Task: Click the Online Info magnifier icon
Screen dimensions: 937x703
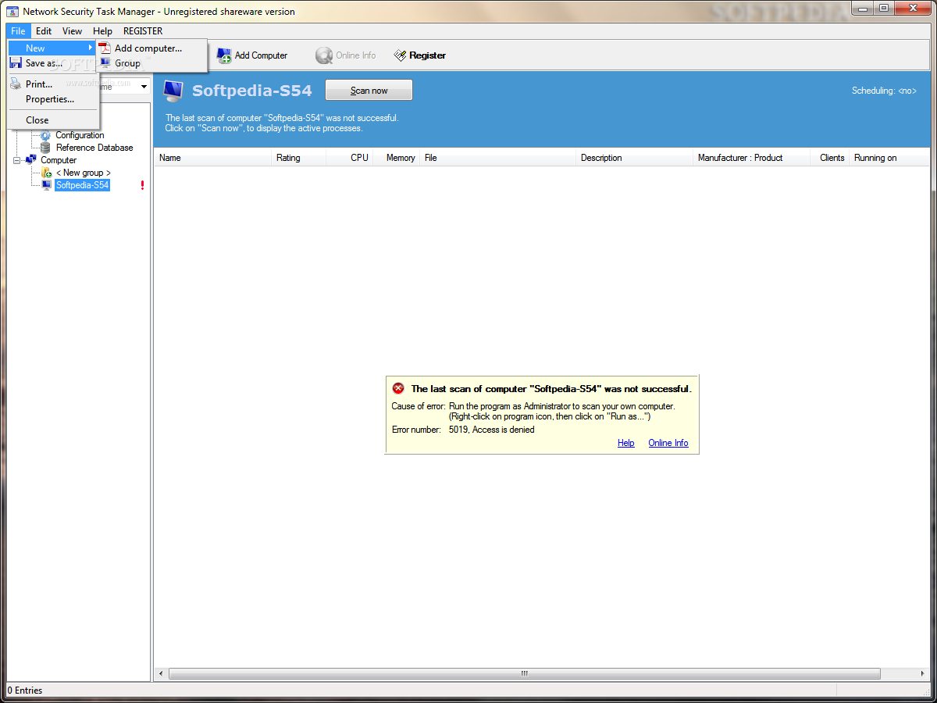Action: point(323,55)
